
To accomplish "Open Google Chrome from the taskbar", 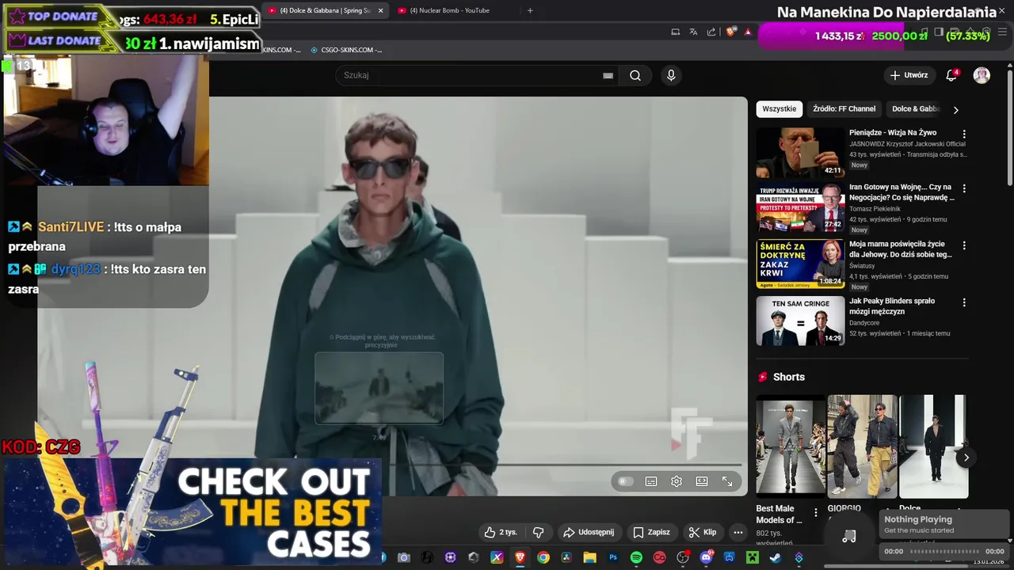I will pos(543,557).
